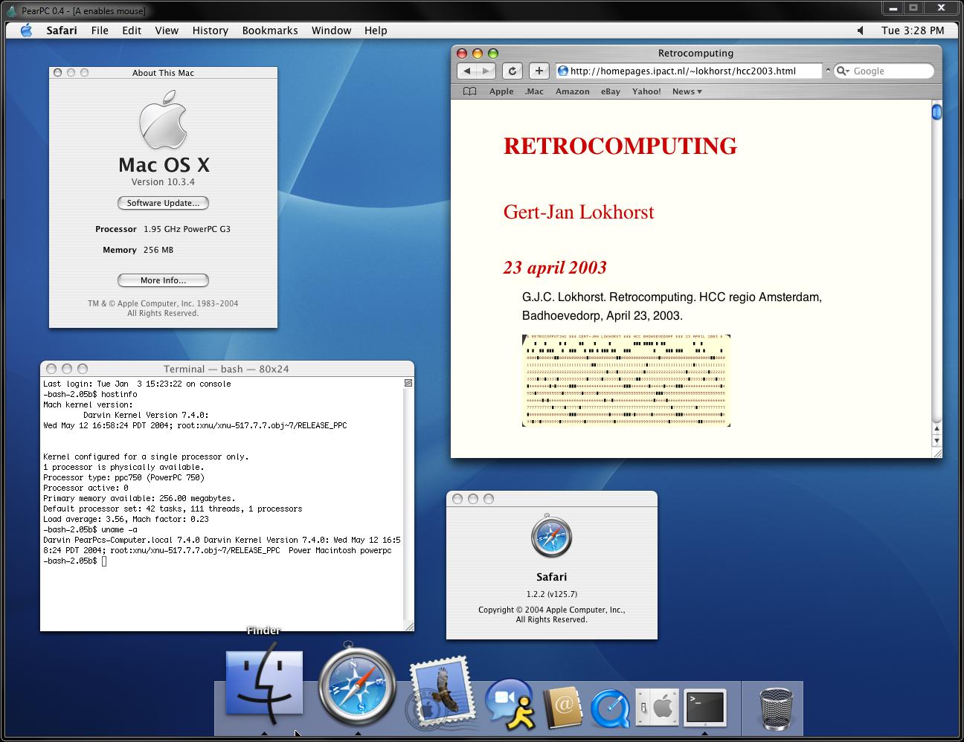Add bookmark with plus button
Image resolution: width=964 pixels, height=742 pixels.
pyautogui.click(x=539, y=71)
